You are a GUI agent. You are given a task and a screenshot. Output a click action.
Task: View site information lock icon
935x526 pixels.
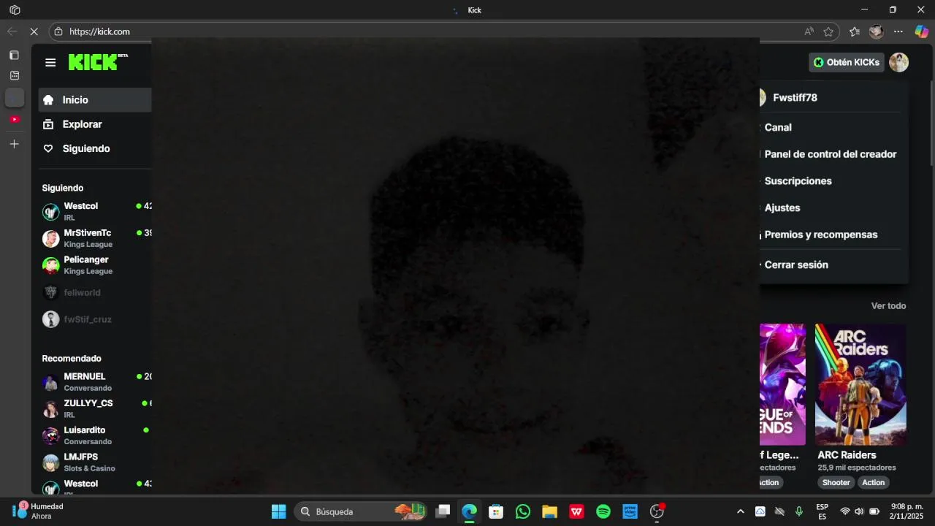coord(58,31)
